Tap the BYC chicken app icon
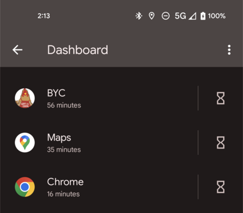 pyautogui.click(x=25, y=98)
